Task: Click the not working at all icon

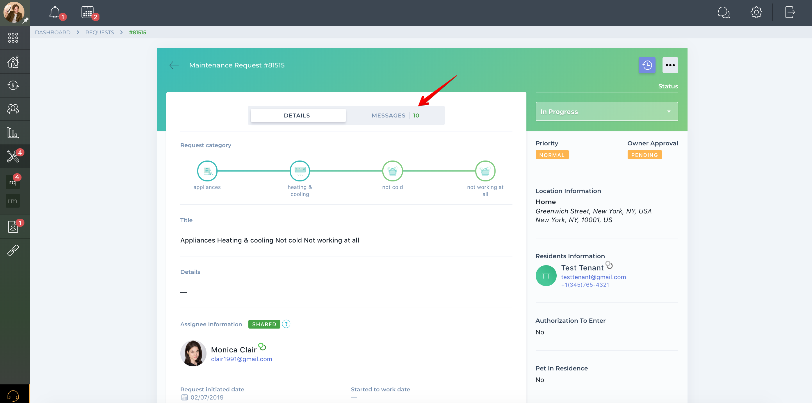Action: [485, 171]
